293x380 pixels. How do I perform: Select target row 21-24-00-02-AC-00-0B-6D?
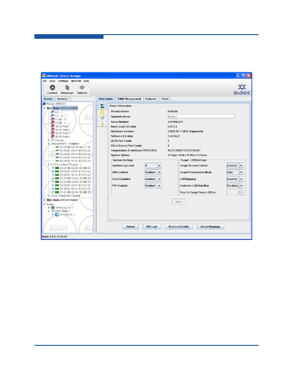pos(75,192)
